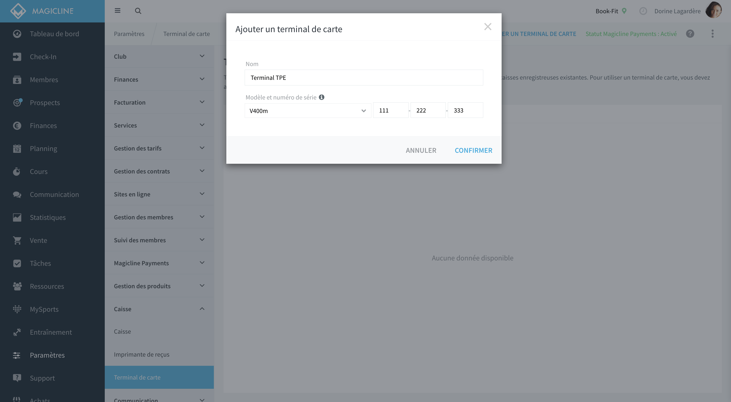
Task: Click the Nom field containing Terminal TPE
Action: (364, 78)
